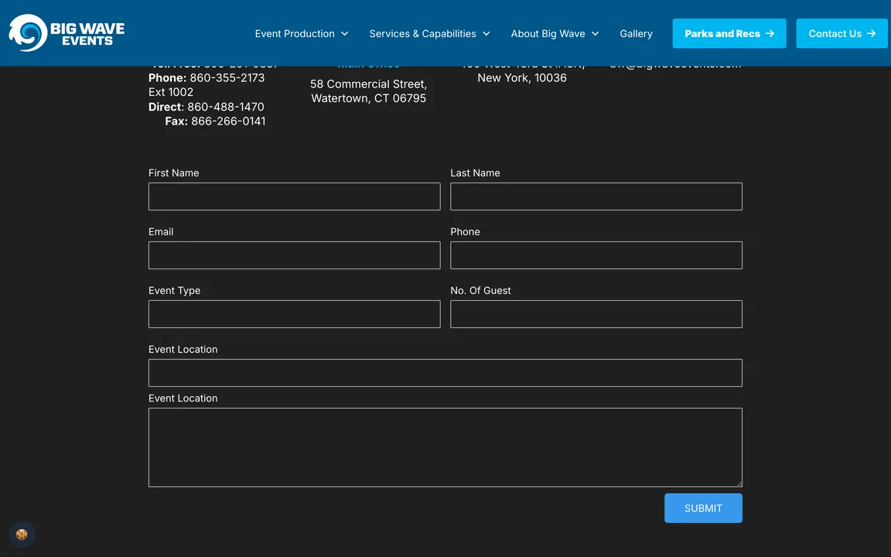
Task: Click the arrow on Contact Us
Action: [x=871, y=33]
